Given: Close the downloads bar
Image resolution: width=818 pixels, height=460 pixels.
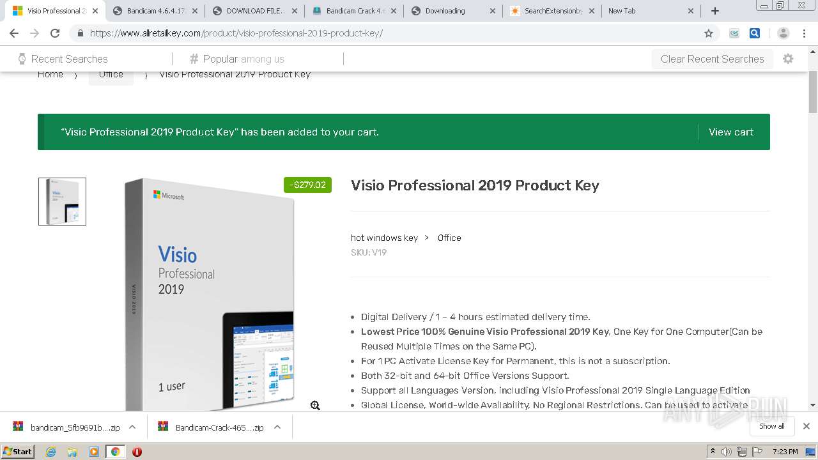Looking at the screenshot, I should [x=806, y=426].
